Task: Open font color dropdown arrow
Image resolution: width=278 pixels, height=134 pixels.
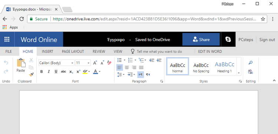Action: [x=100, y=71]
